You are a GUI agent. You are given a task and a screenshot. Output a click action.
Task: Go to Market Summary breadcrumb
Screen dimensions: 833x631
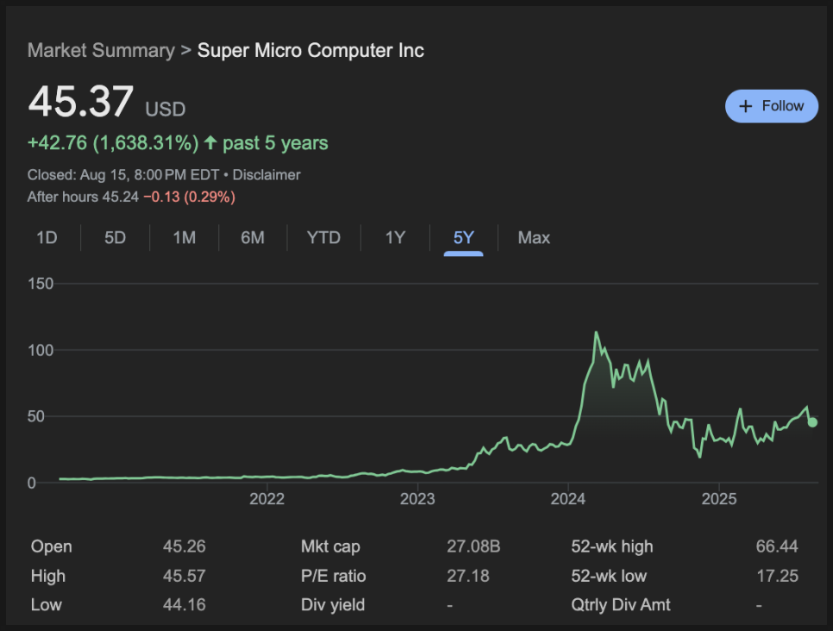point(101,51)
